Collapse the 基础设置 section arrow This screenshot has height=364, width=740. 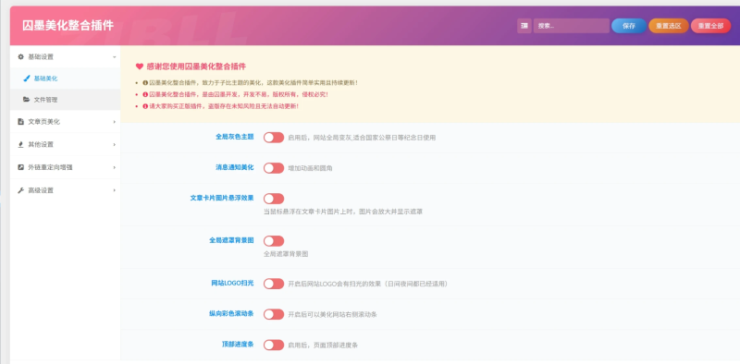pos(114,57)
